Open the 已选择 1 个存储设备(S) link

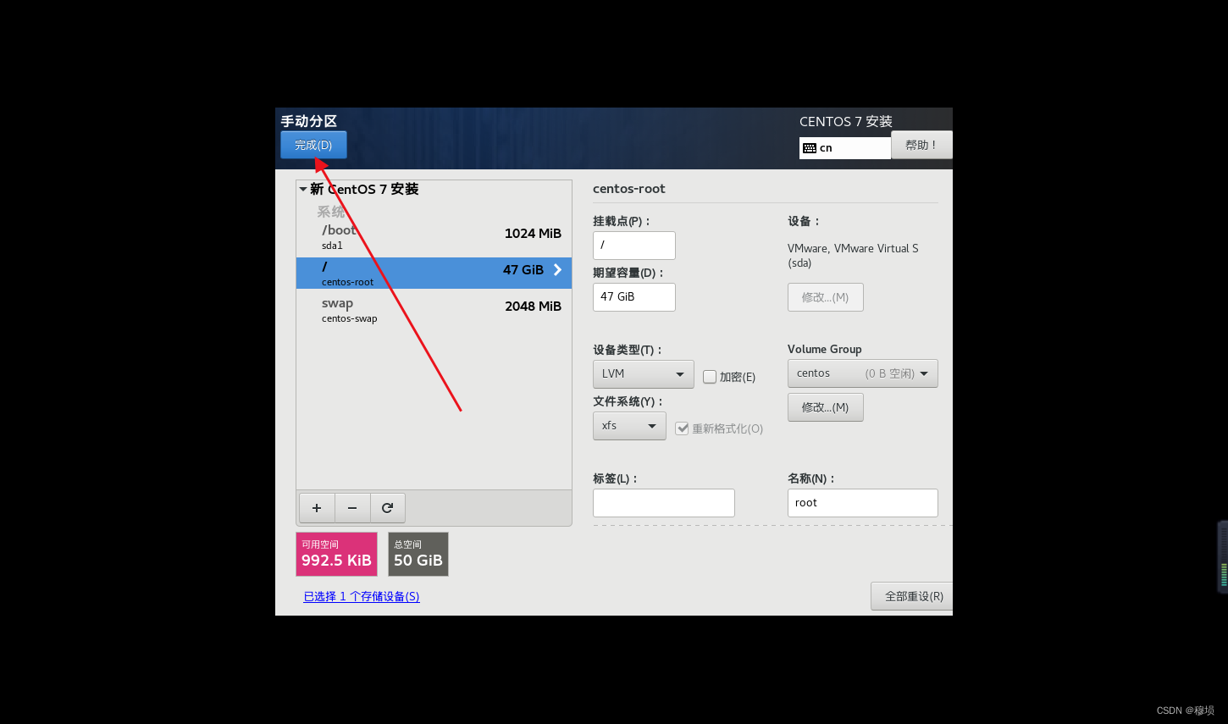[x=361, y=596]
